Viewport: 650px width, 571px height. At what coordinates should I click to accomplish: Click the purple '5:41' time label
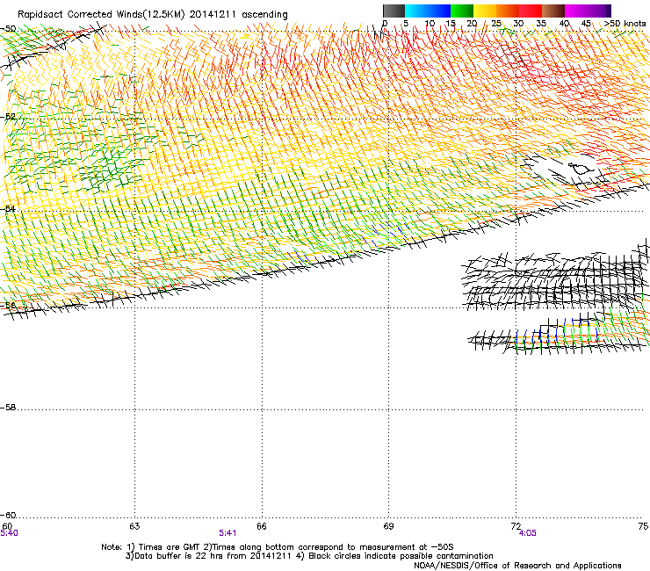click(227, 533)
